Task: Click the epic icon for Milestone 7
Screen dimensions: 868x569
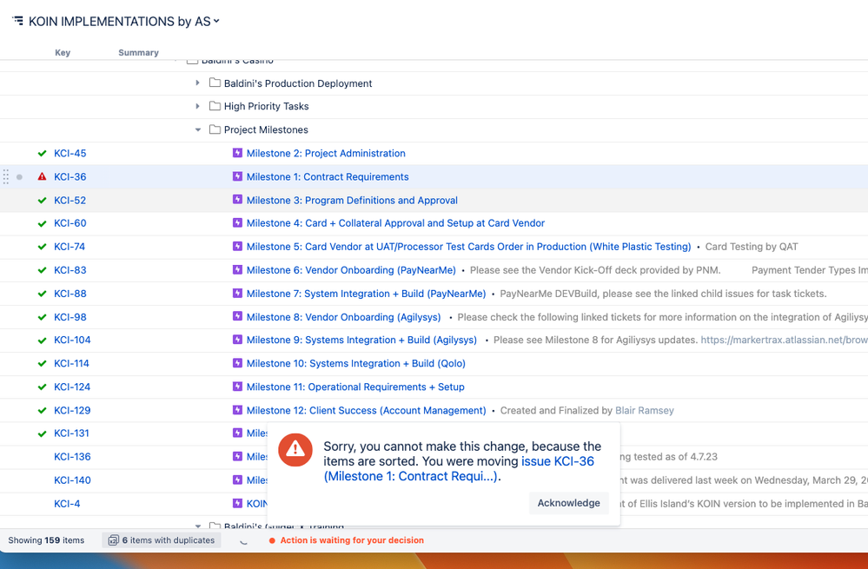Action: (x=237, y=294)
